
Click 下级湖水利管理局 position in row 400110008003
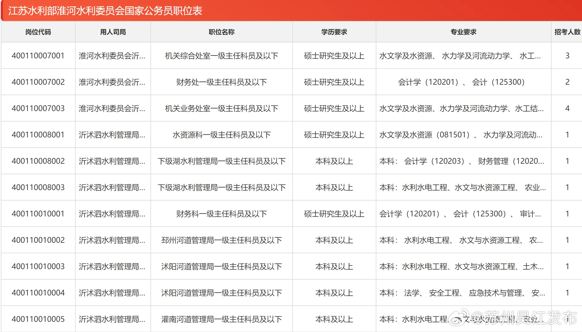pyautogui.click(x=222, y=187)
